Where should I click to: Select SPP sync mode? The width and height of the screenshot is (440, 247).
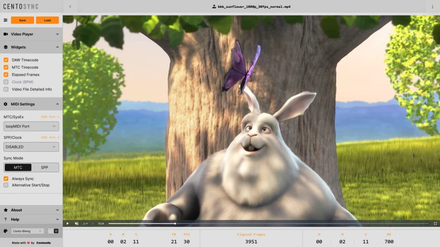coord(44,167)
